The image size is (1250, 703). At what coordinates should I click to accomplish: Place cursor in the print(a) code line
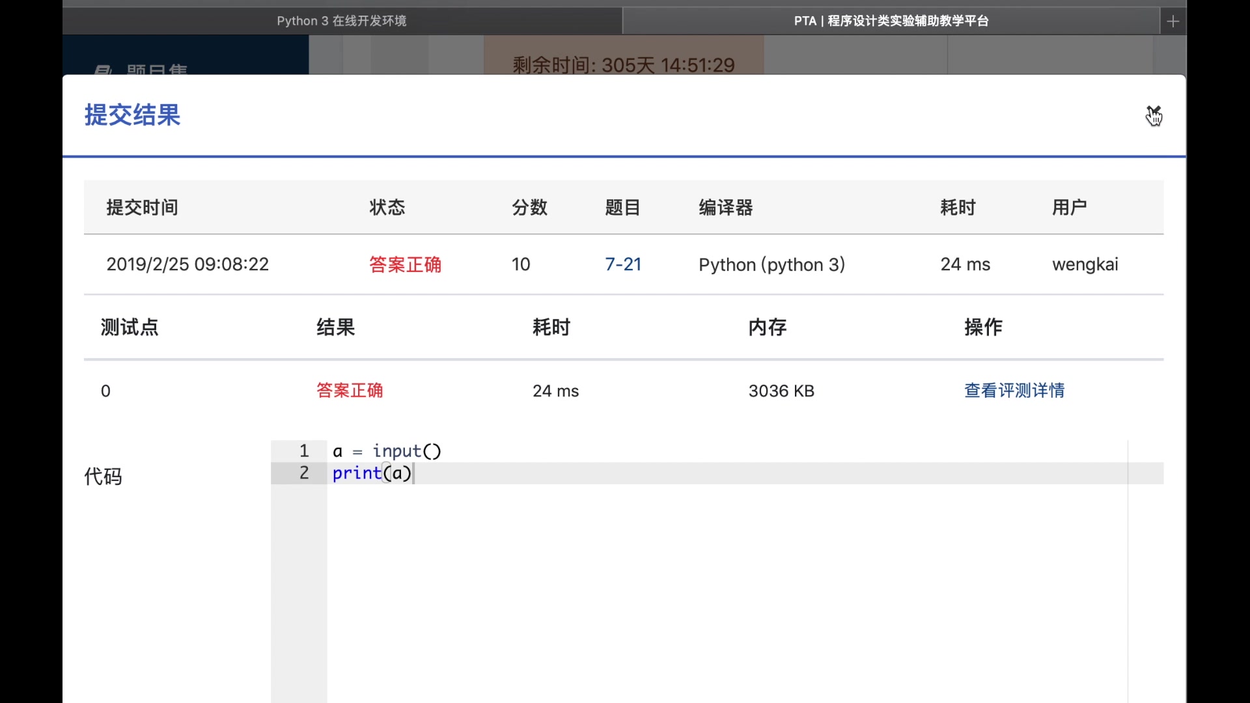click(x=372, y=473)
